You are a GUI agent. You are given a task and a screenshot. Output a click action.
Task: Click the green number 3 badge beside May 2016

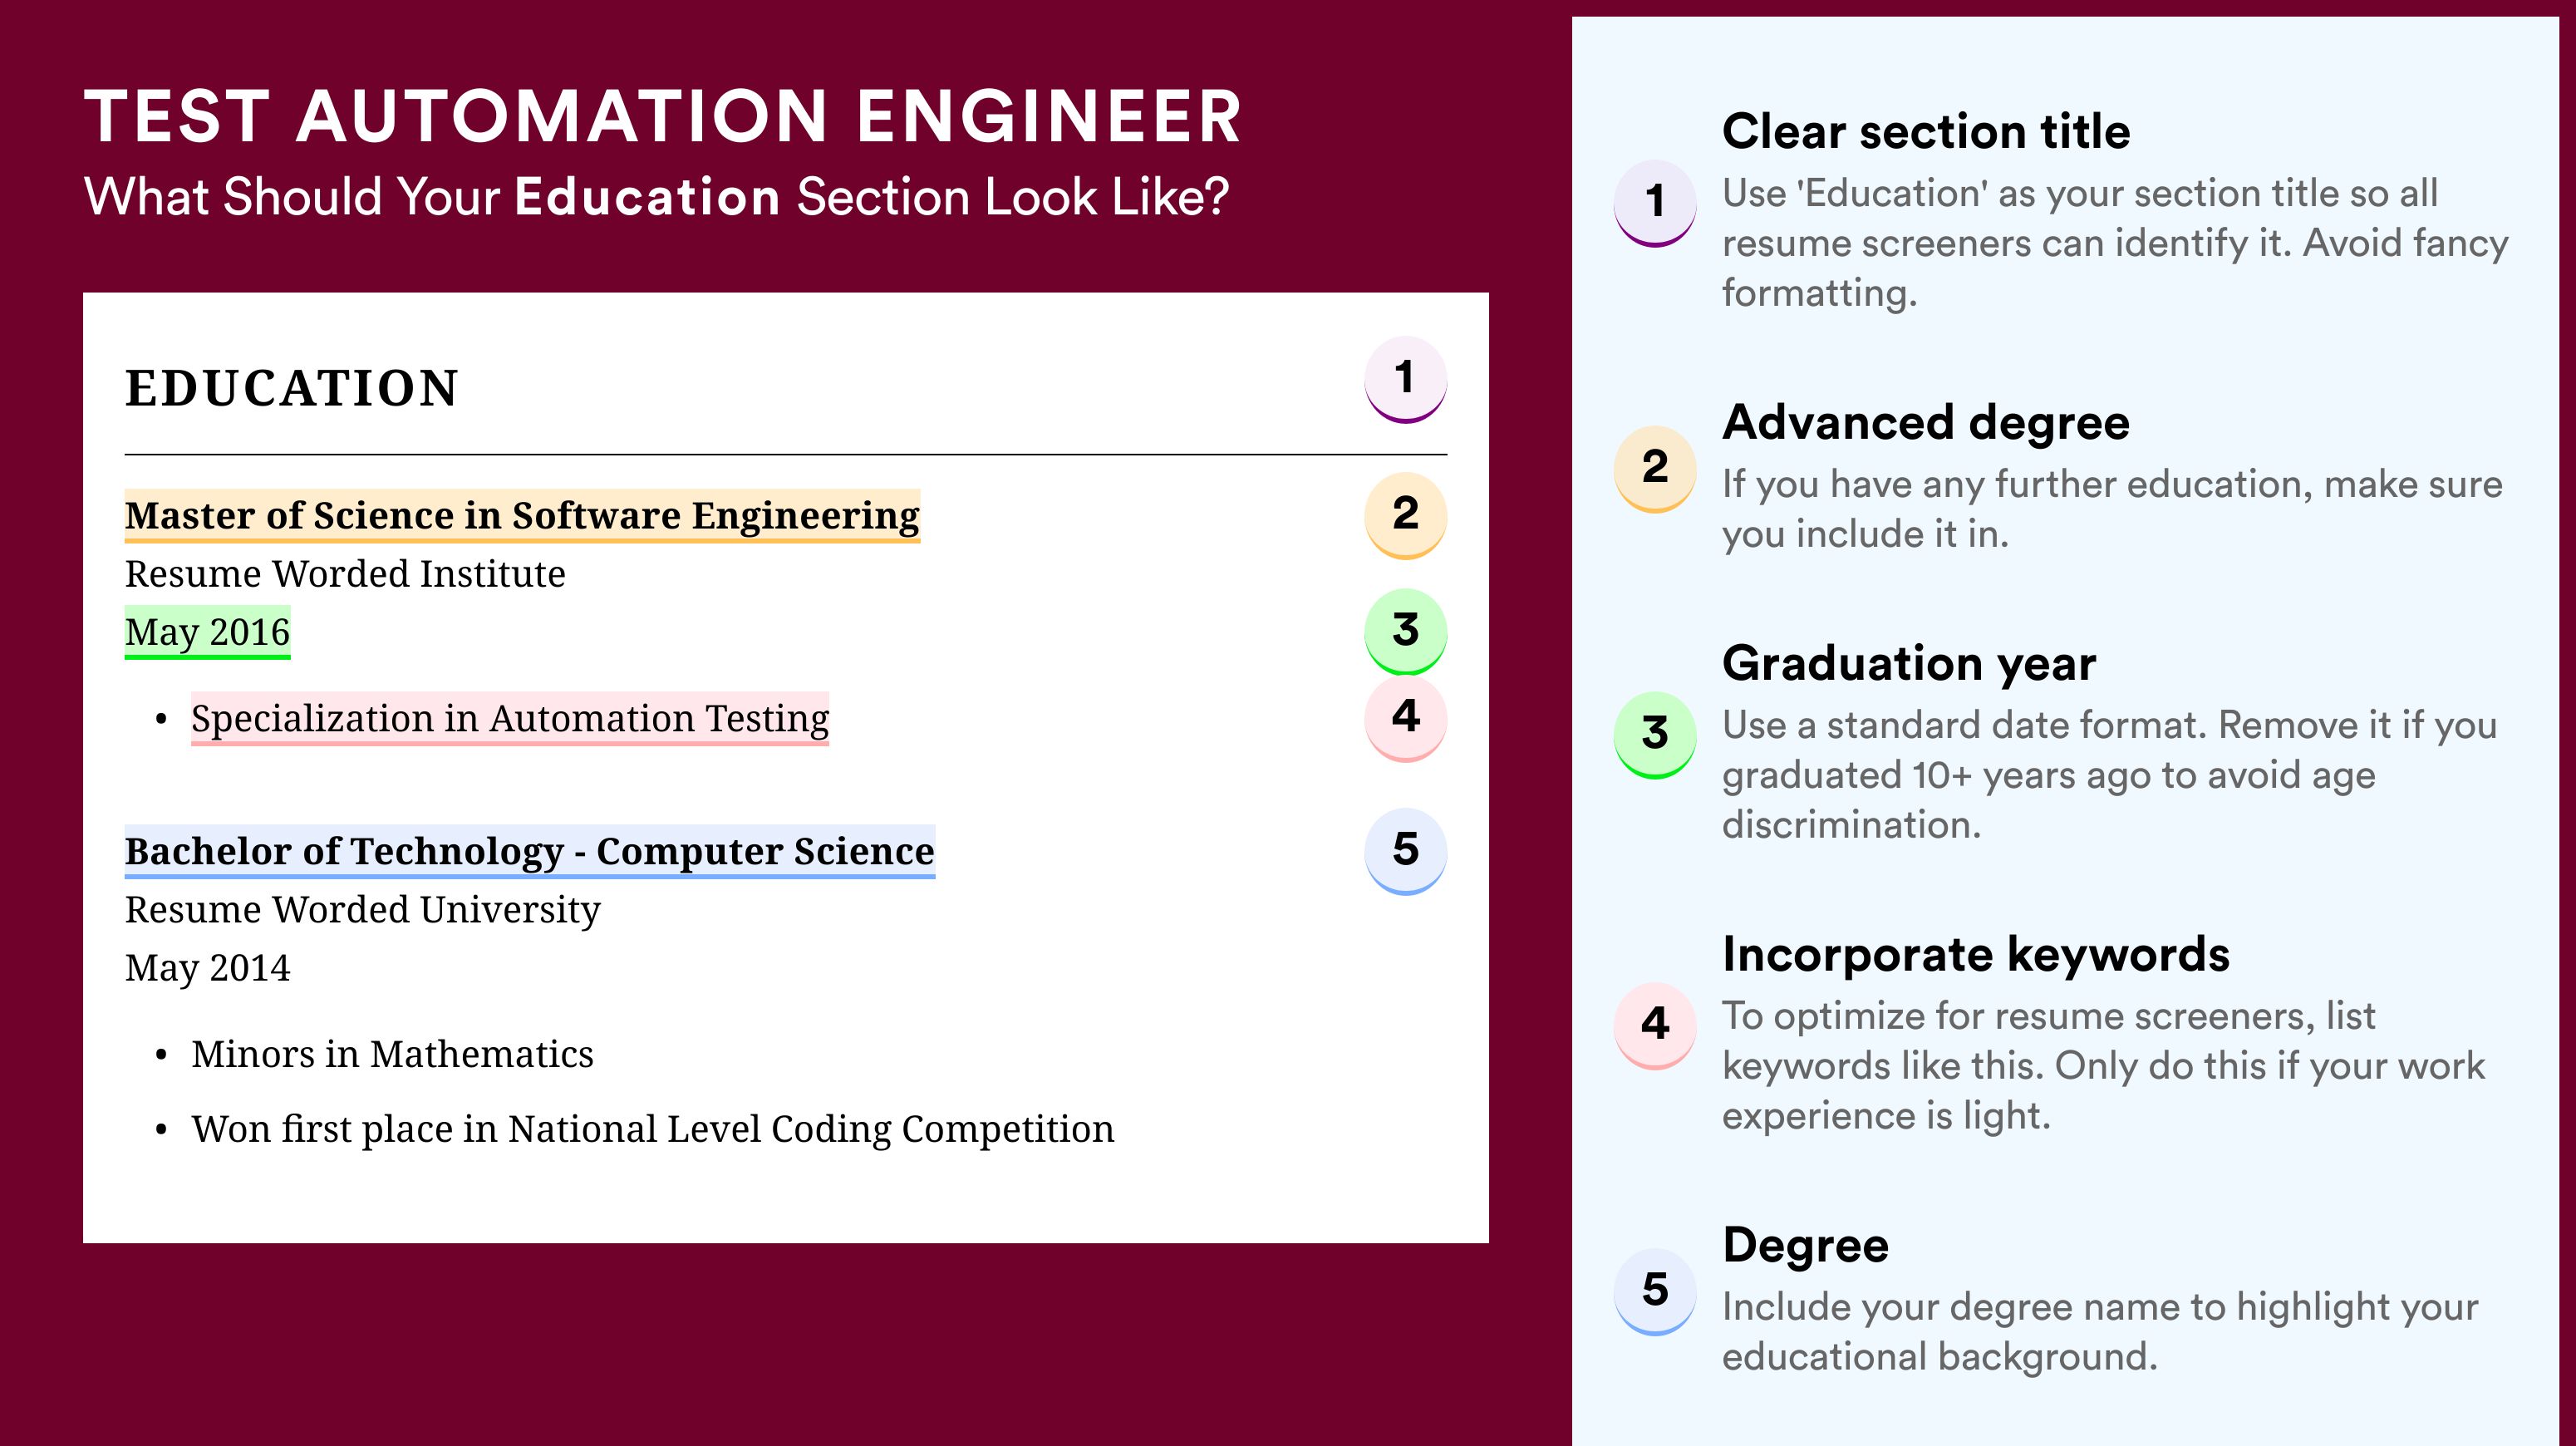coord(1405,631)
